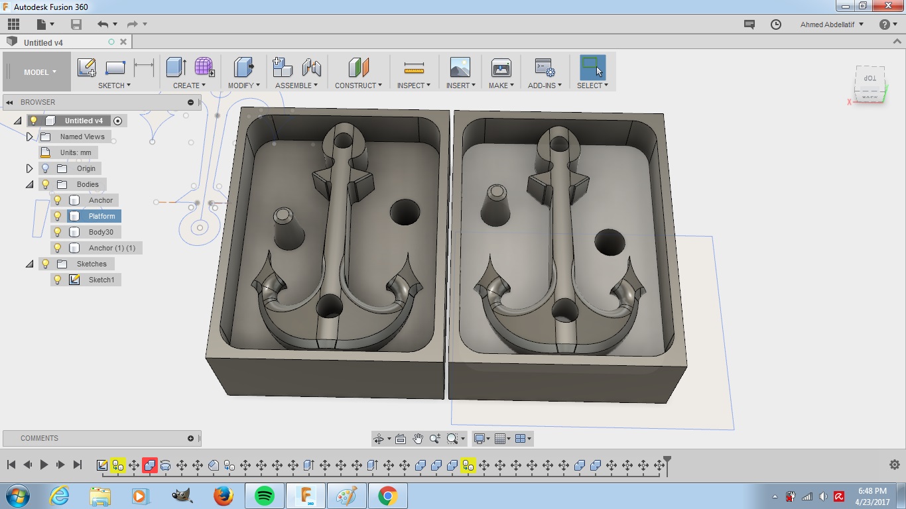Click the Pan hand tool
This screenshot has width=906, height=509.
[x=418, y=439]
